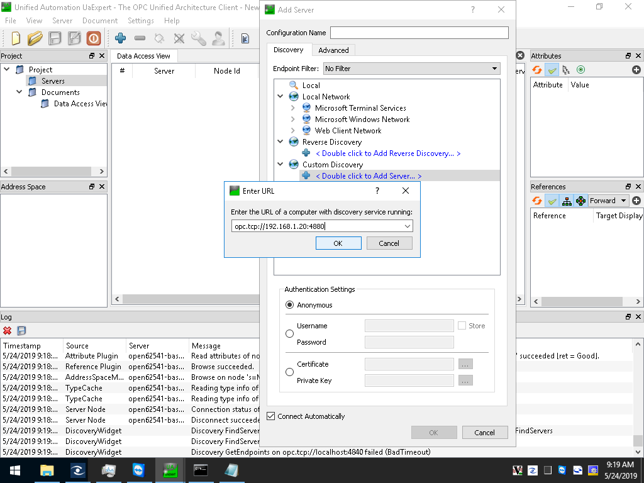Screen dimensions: 644x483
Task: Open the File menu
Action: click(11, 21)
